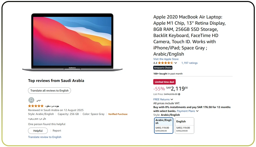Click the reviewer profile avatar icon

coord(31,100)
